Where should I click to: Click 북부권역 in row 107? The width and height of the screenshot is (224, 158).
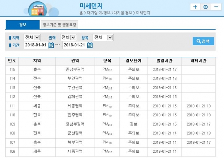[75, 142]
